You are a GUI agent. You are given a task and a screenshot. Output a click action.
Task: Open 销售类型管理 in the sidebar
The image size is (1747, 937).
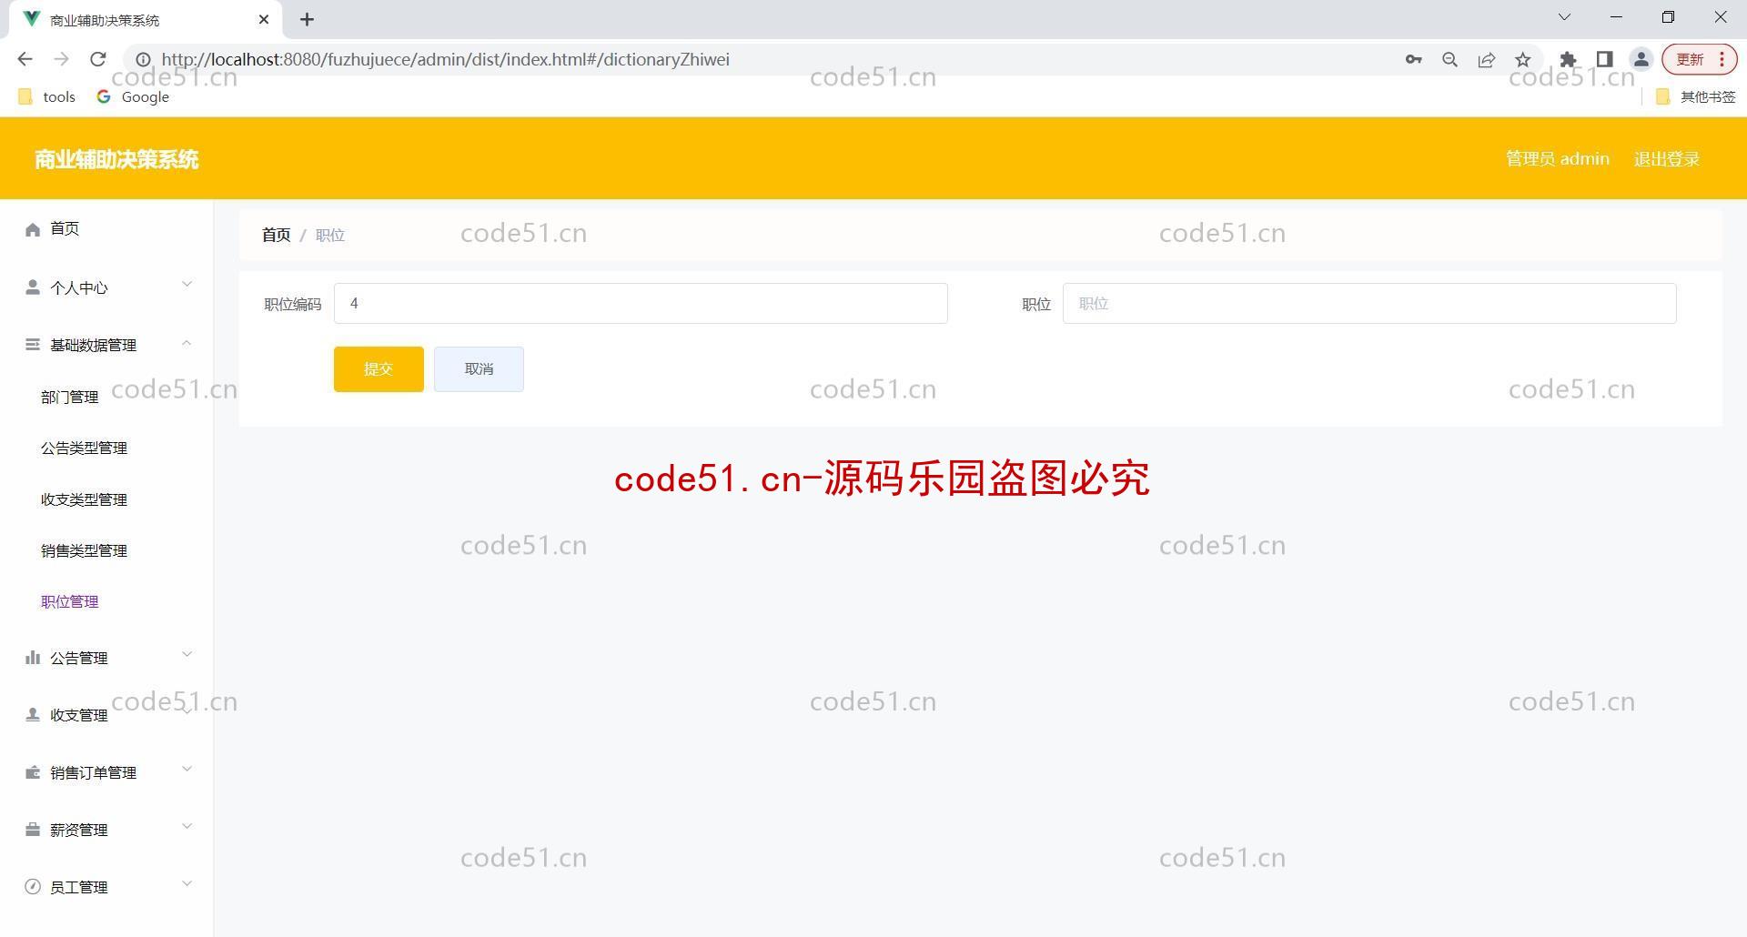coord(84,550)
